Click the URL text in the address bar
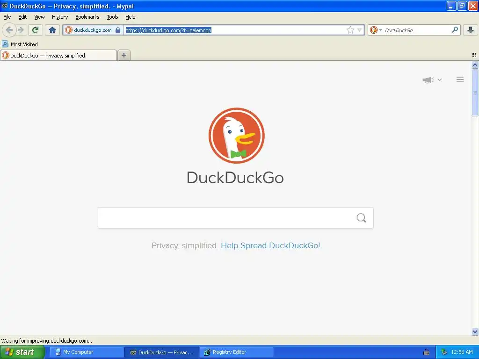Viewport: 479px width, 359px height. coord(168,30)
